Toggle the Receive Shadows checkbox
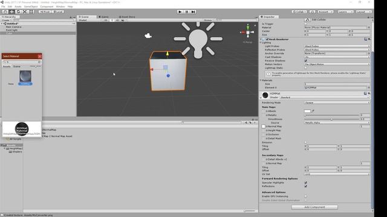This screenshot has height=217, width=387. coord(306,60)
